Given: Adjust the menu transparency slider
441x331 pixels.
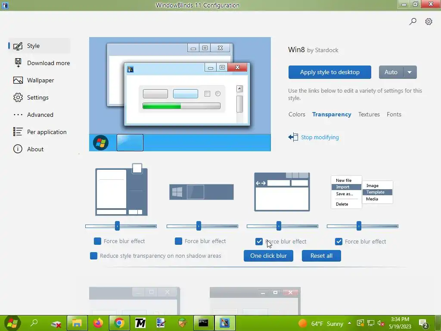Looking at the screenshot, I should 359,226.
